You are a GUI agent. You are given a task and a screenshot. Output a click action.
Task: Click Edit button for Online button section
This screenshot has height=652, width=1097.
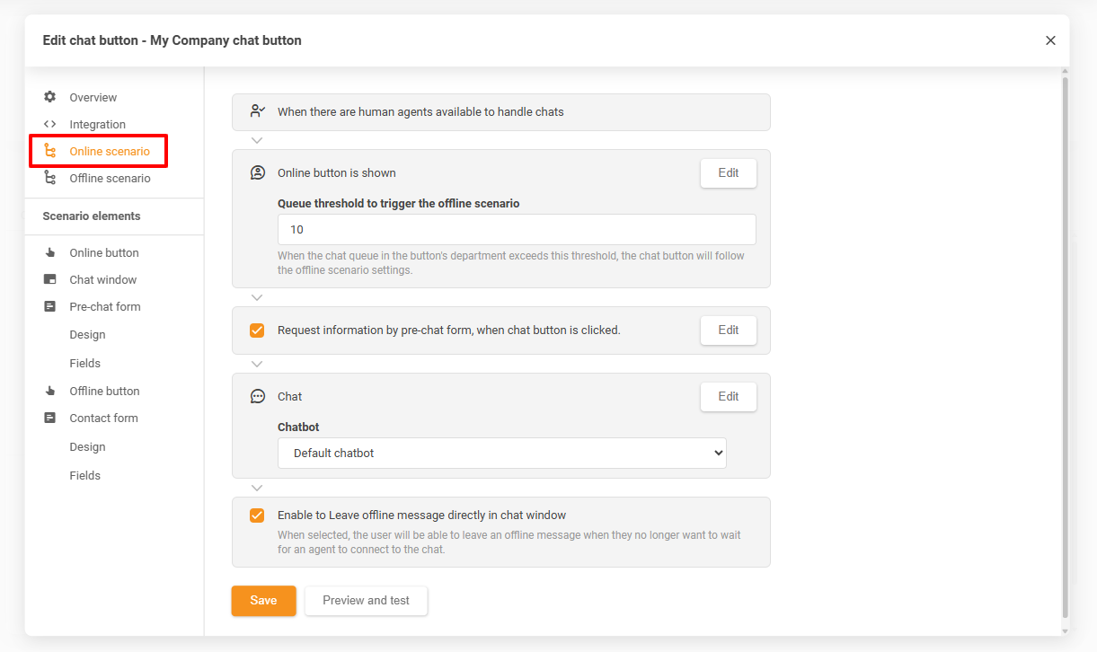coord(728,173)
